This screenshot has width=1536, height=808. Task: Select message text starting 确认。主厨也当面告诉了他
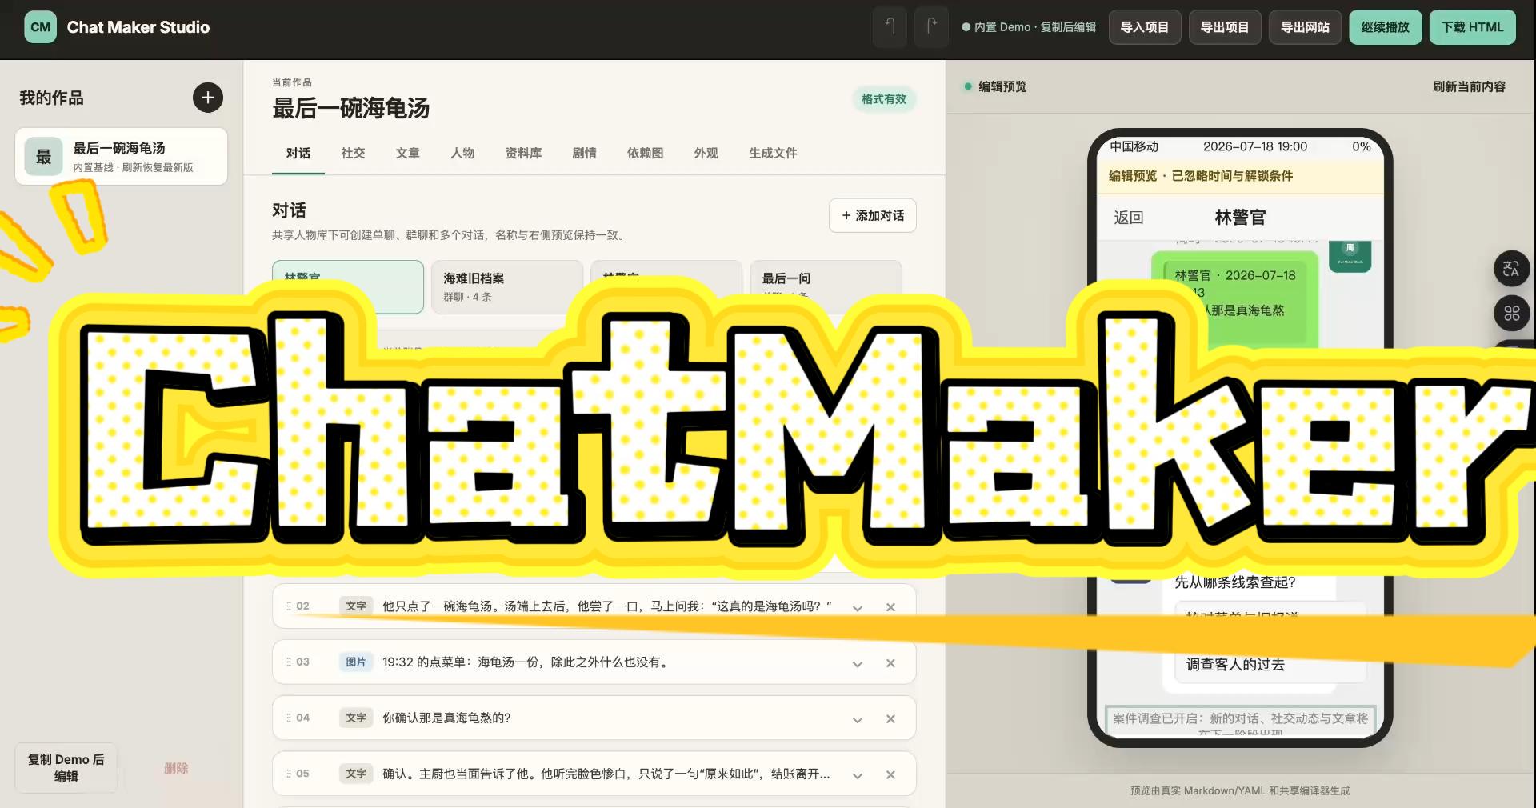click(x=606, y=774)
